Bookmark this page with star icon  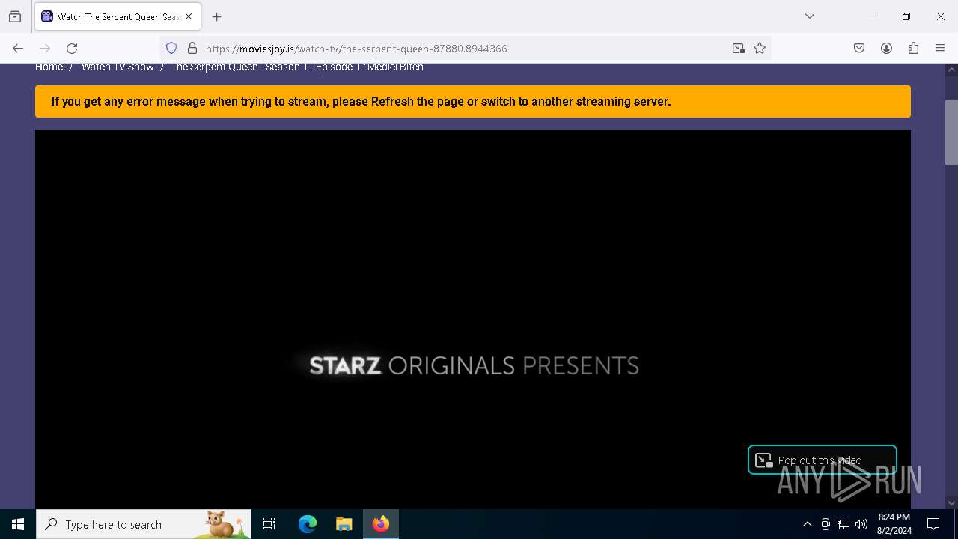pos(760,48)
